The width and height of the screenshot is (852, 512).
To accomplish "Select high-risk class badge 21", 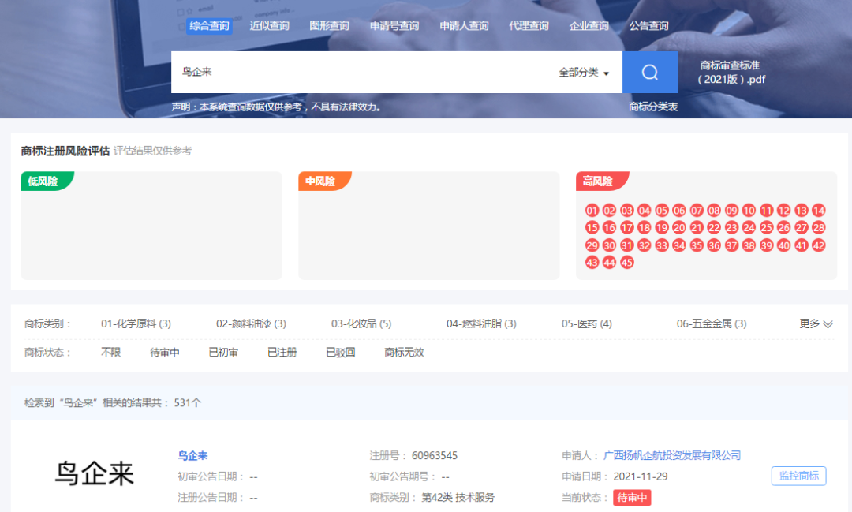I will [x=697, y=228].
